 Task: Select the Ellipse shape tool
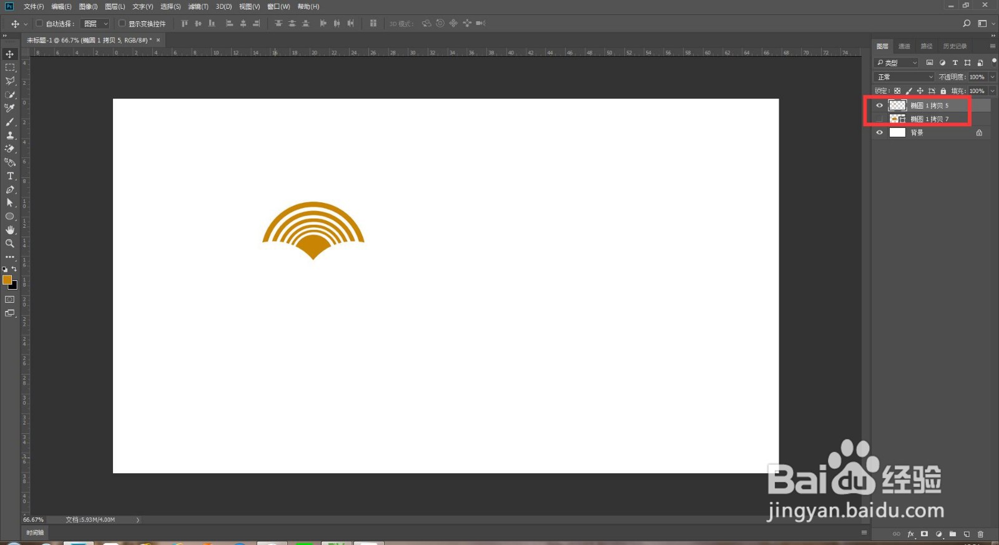[10, 217]
